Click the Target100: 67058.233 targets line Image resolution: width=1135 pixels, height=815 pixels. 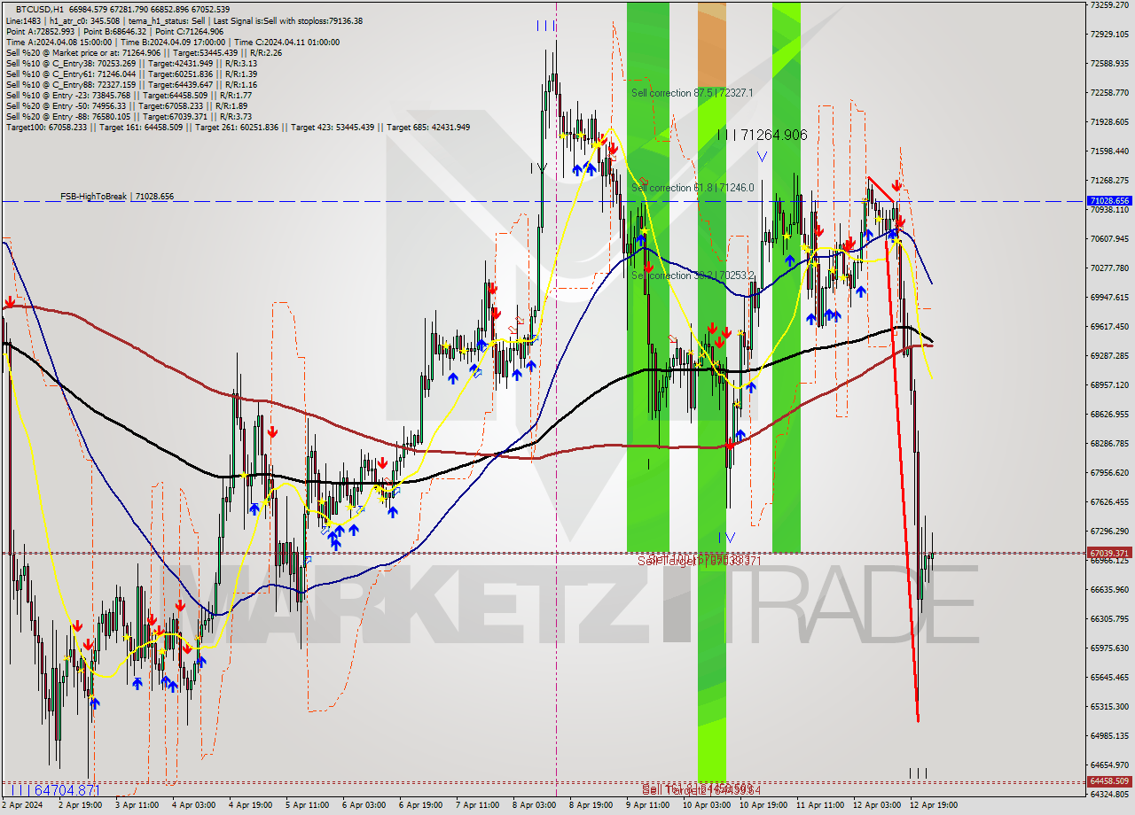(238, 127)
